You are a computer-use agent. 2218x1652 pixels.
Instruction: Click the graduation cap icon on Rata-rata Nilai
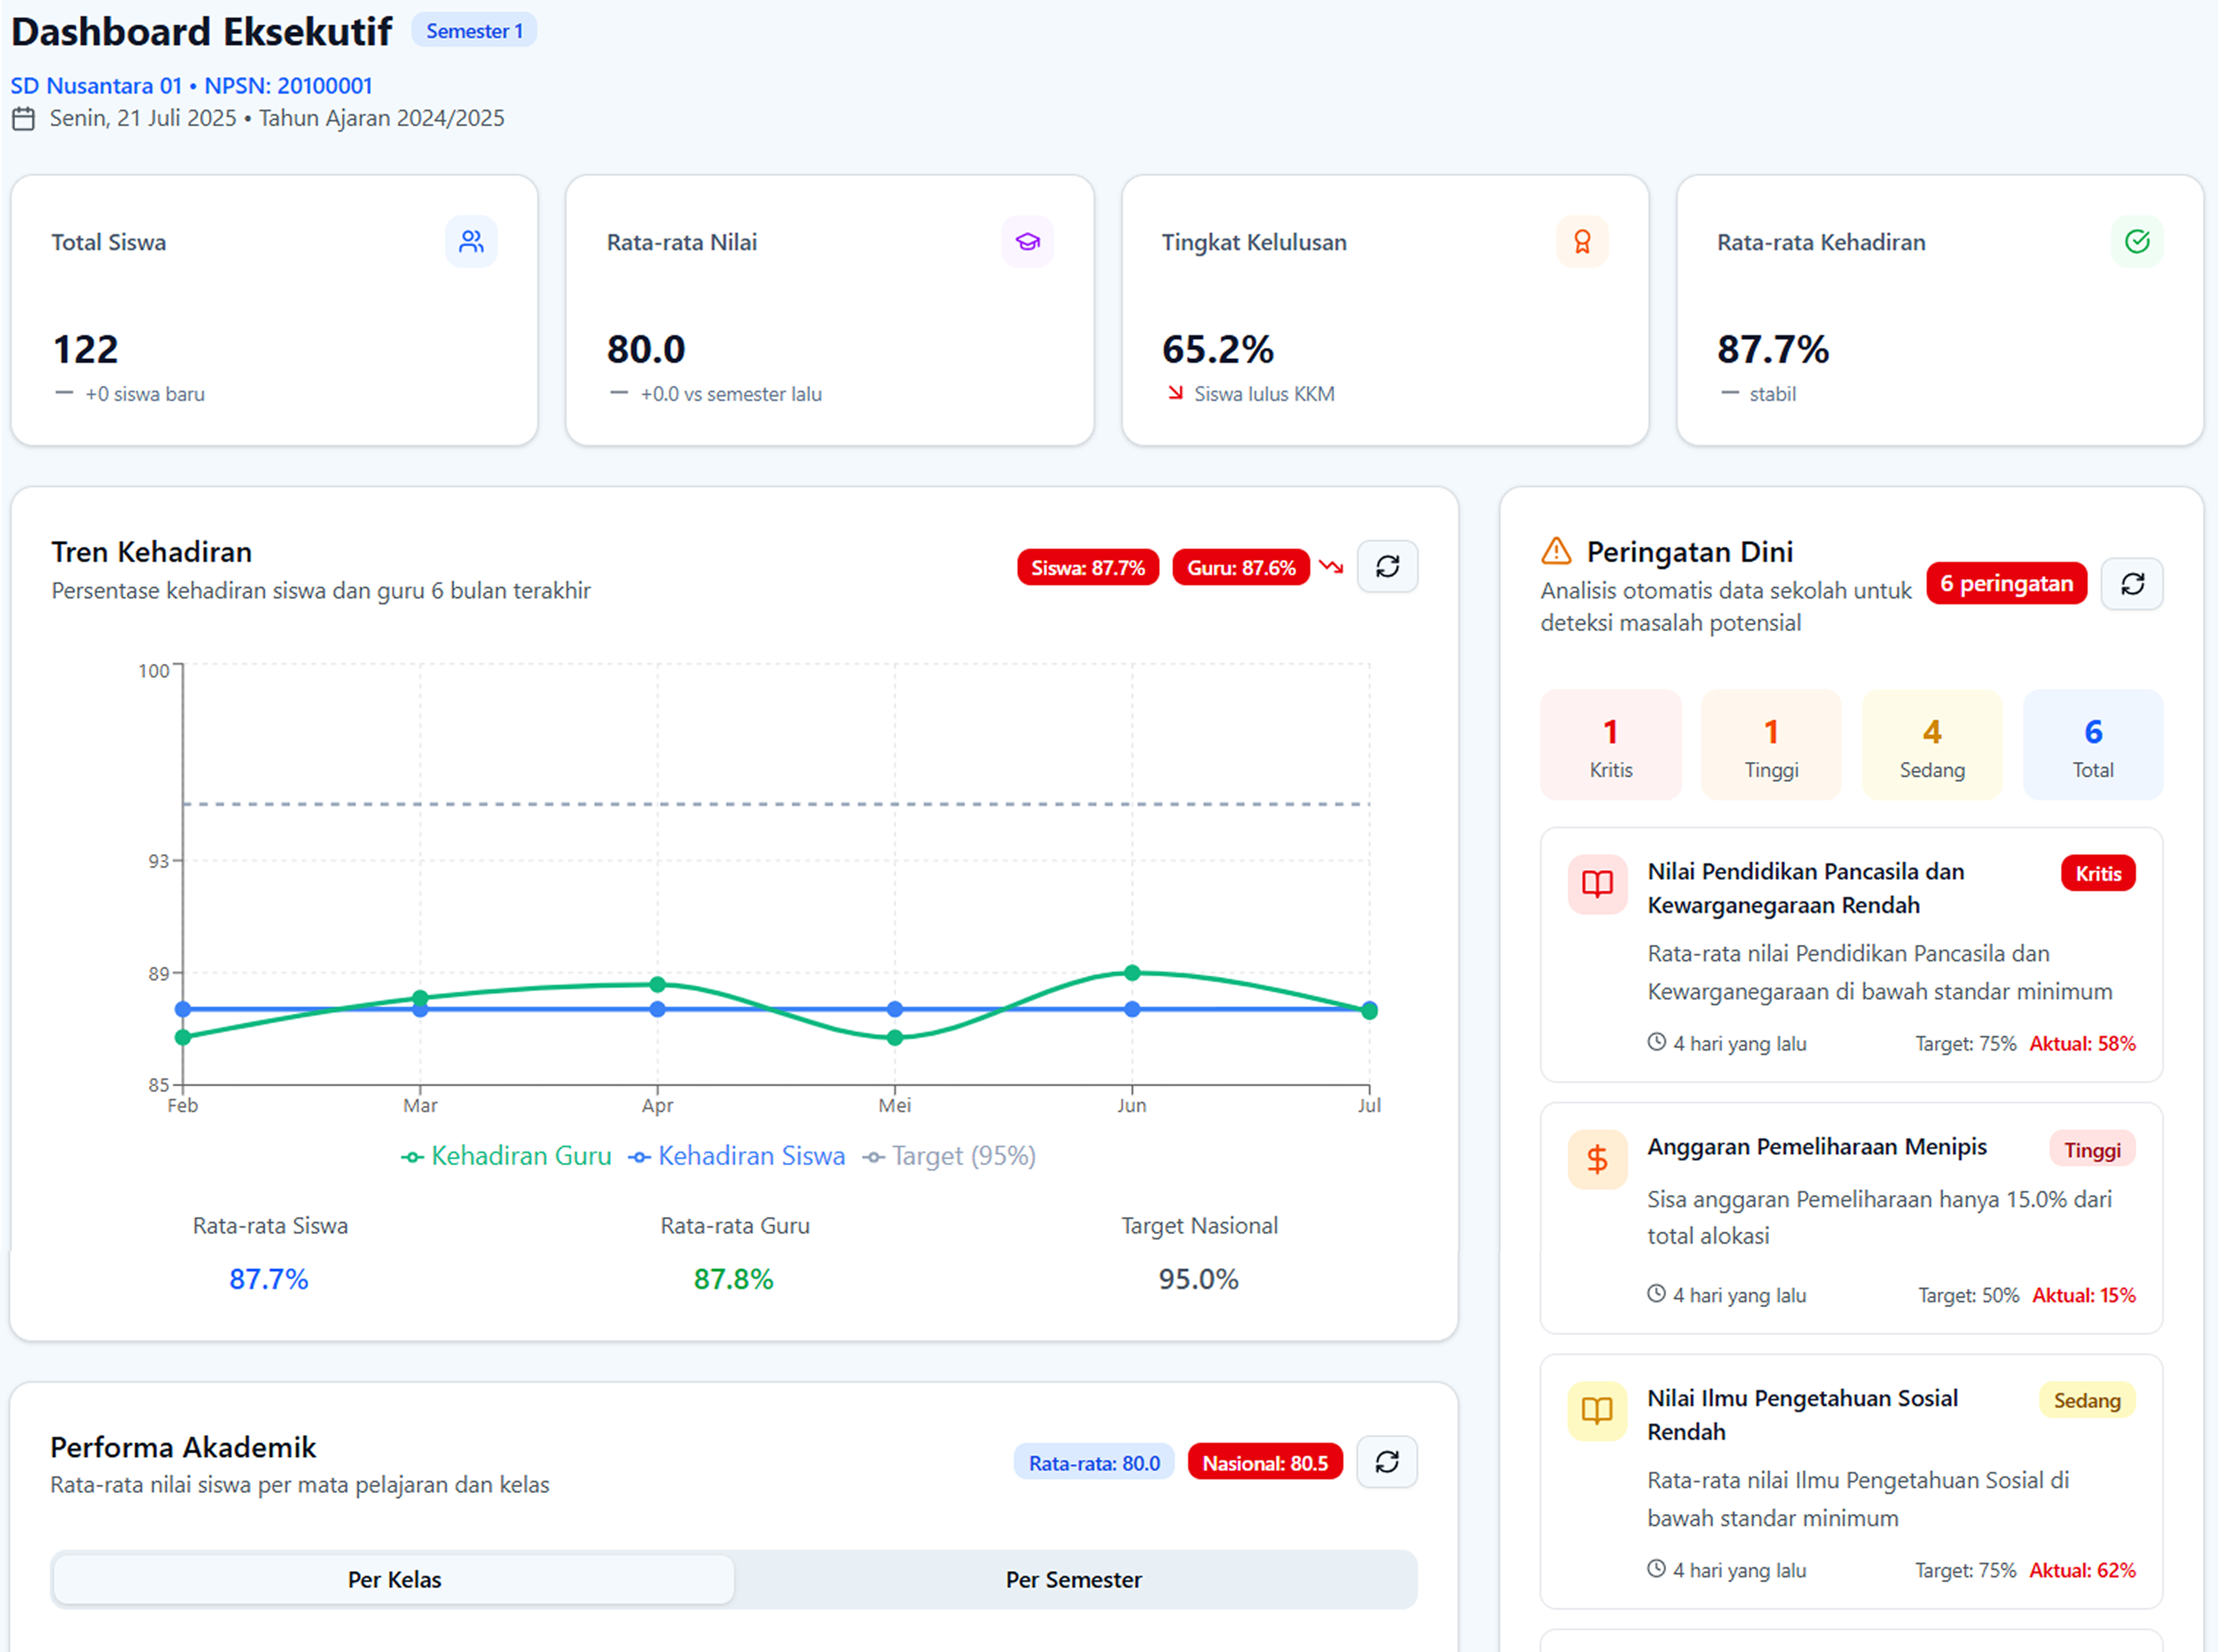1027,242
